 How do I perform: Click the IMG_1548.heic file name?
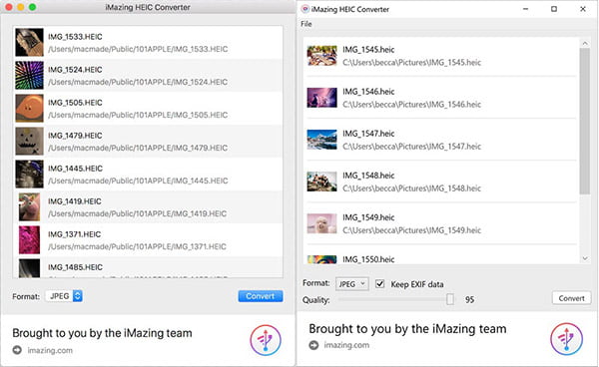368,176
